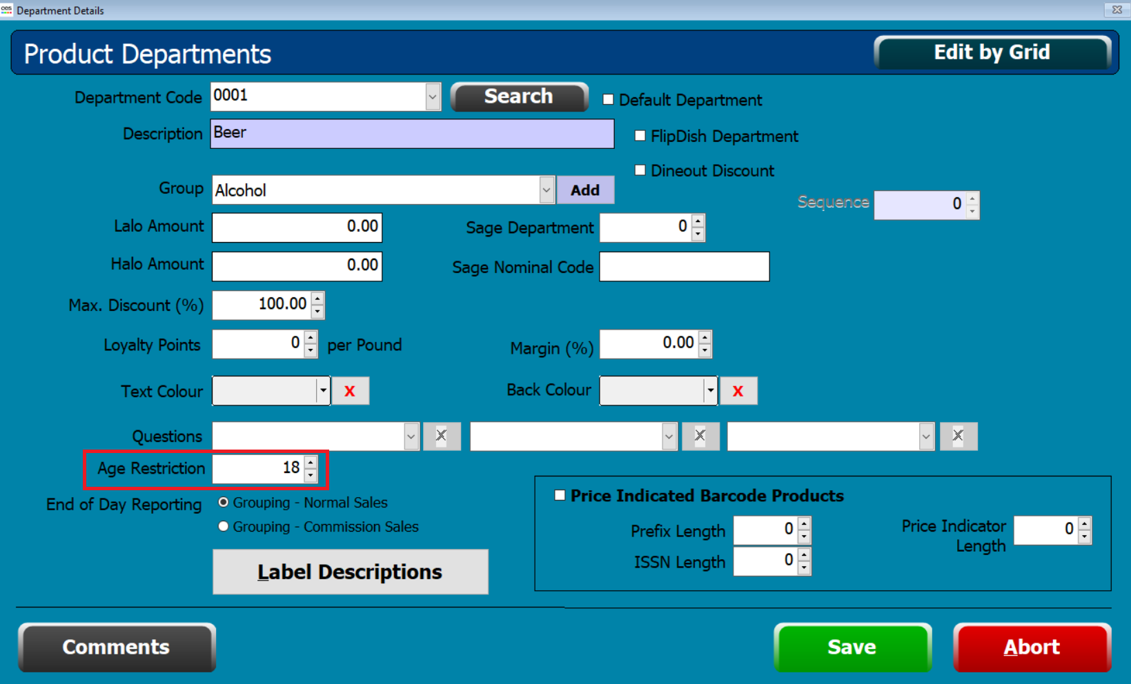The width and height of the screenshot is (1131, 684).
Task: Decrease the Max. Discount percentage
Action: [x=317, y=311]
